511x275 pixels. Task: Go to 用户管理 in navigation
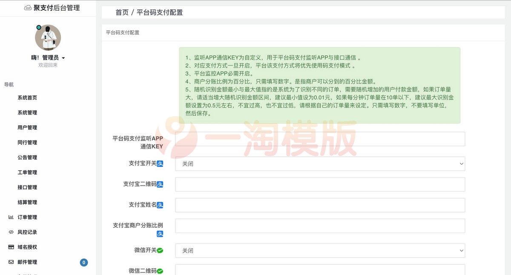click(27, 127)
